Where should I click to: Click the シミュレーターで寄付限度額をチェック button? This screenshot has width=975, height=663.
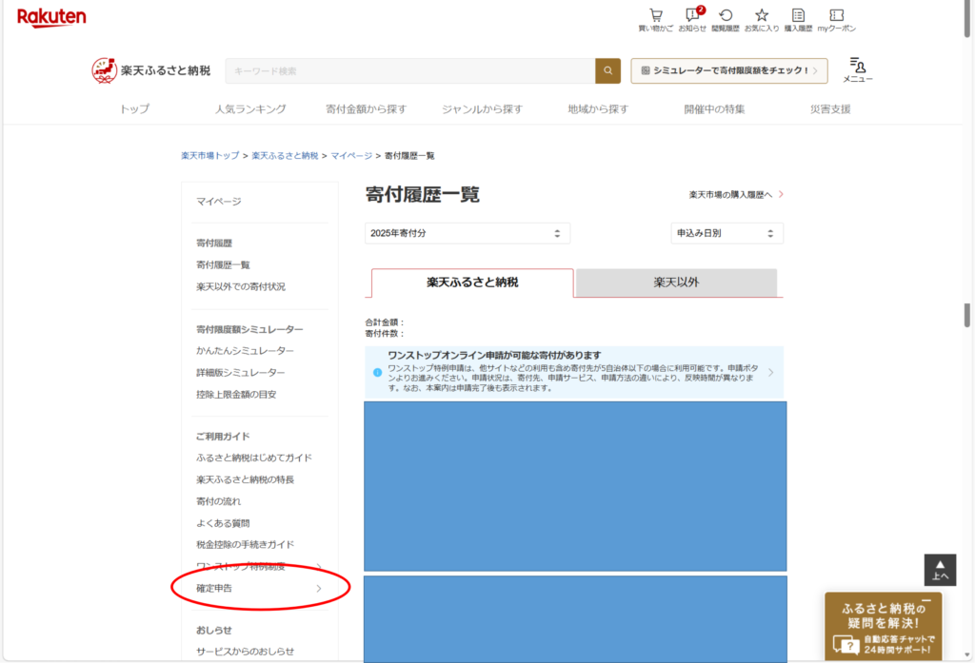point(728,70)
